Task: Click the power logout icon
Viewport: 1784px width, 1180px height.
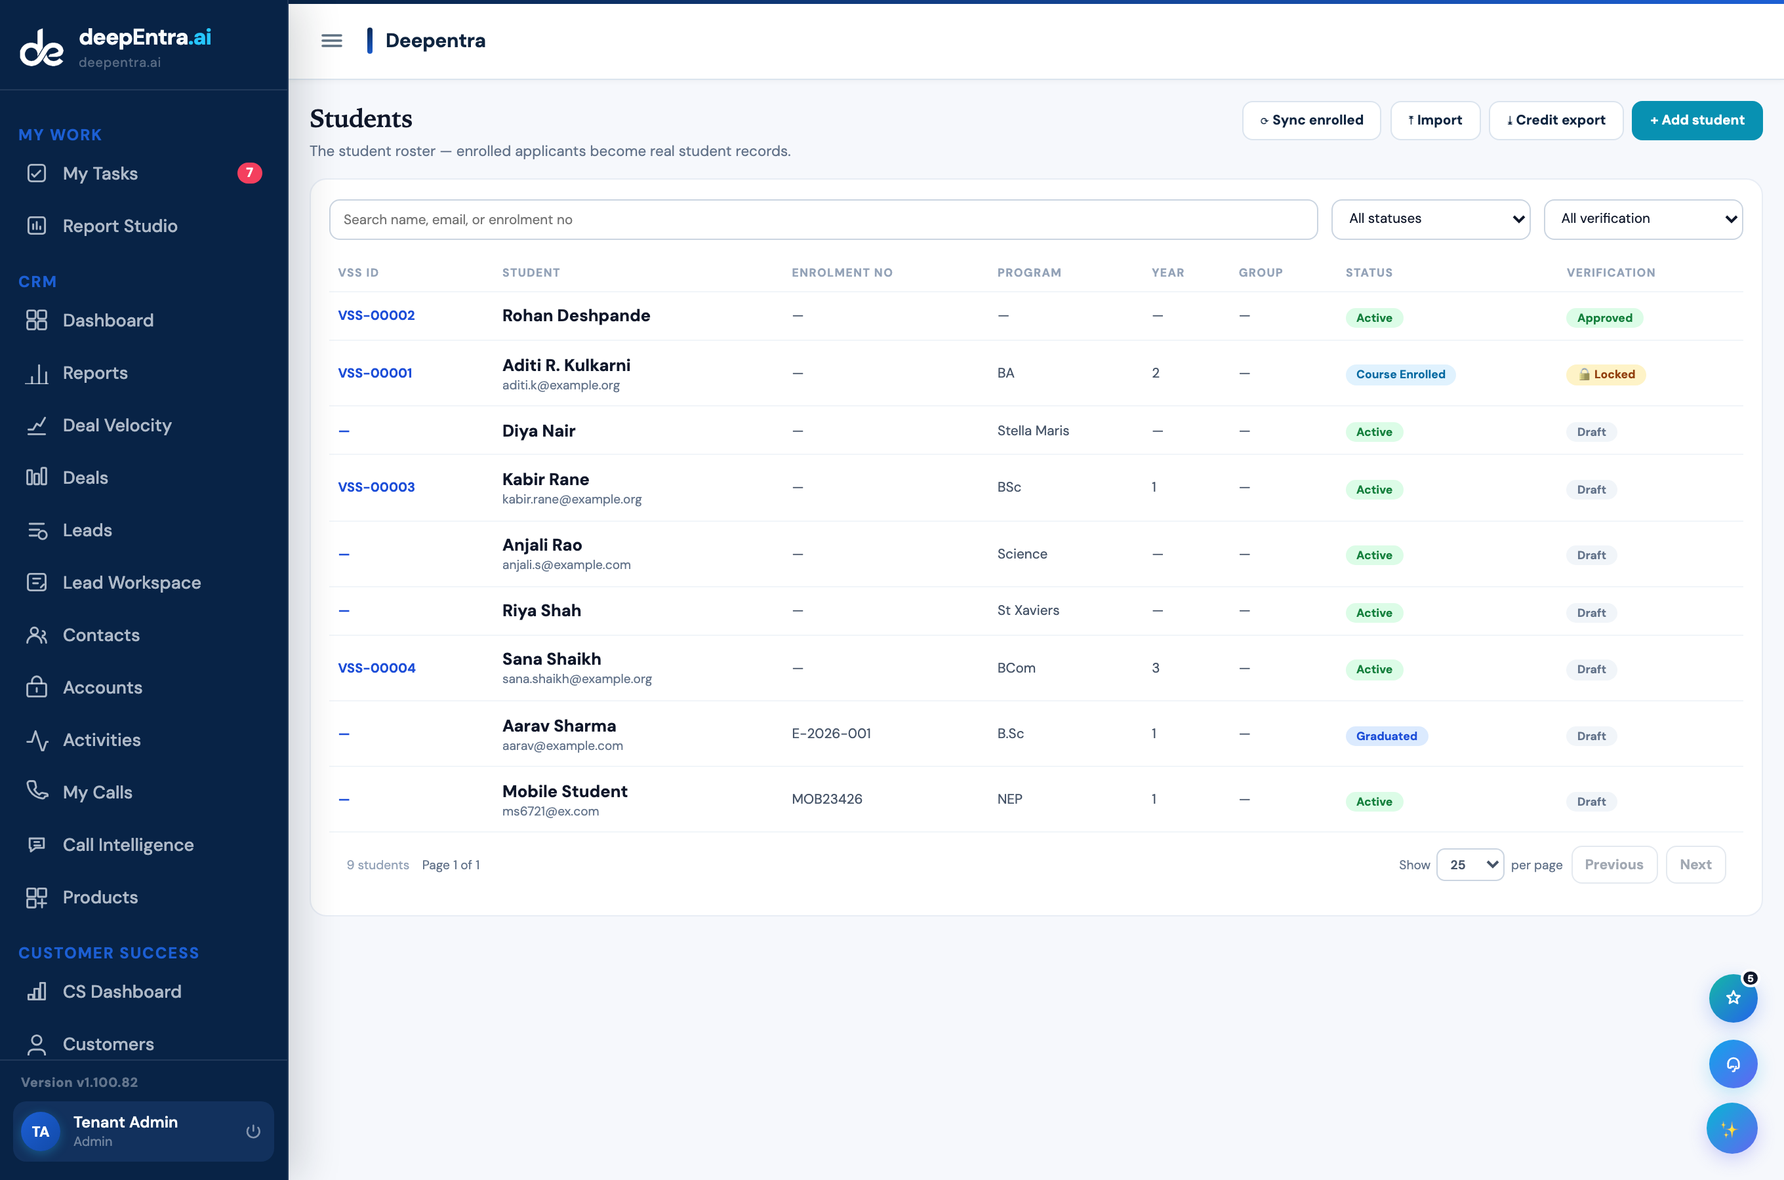Action: coord(253,1131)
